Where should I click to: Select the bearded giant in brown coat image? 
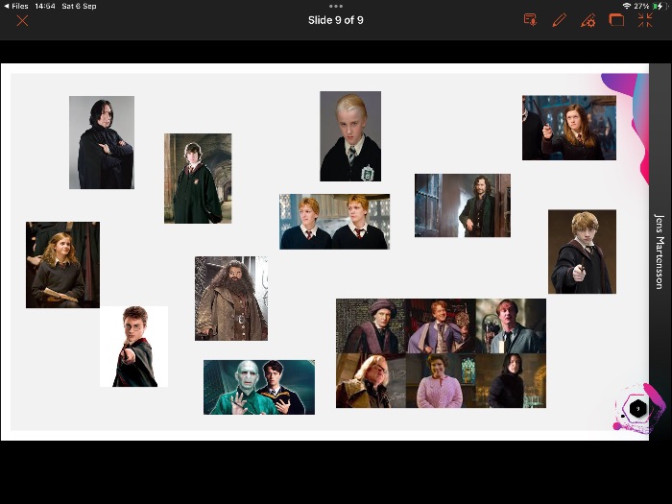pyautogui.click(x=231, y=299)
